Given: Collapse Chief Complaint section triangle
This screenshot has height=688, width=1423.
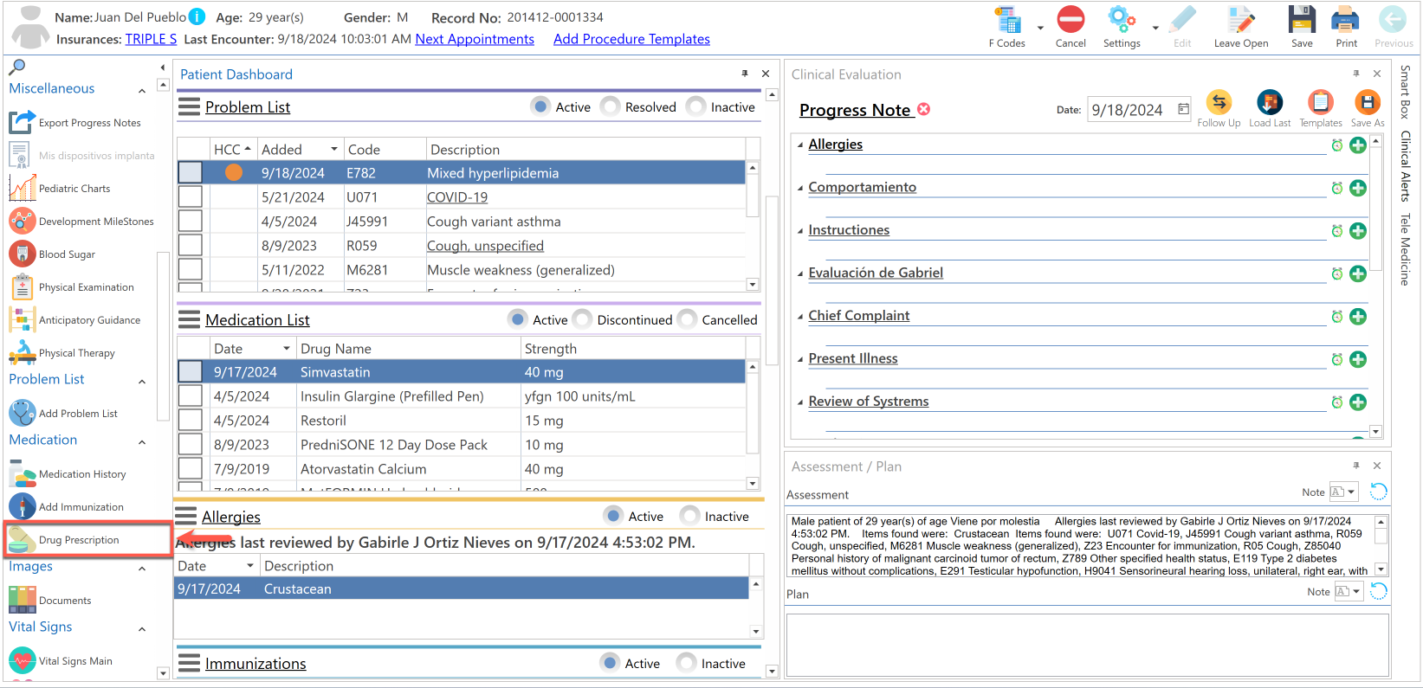Looking at the screenshot, I should tap(800, 317).
